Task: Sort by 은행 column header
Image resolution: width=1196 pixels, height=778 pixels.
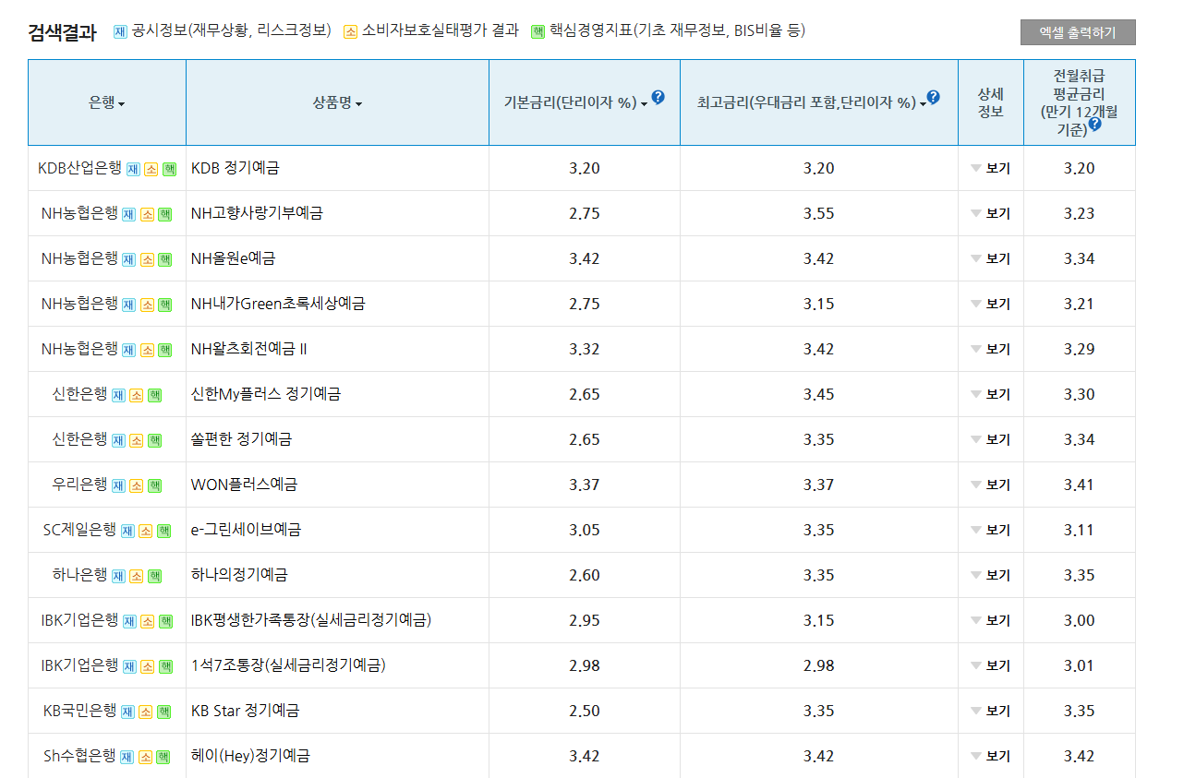Action: point(107,103)
